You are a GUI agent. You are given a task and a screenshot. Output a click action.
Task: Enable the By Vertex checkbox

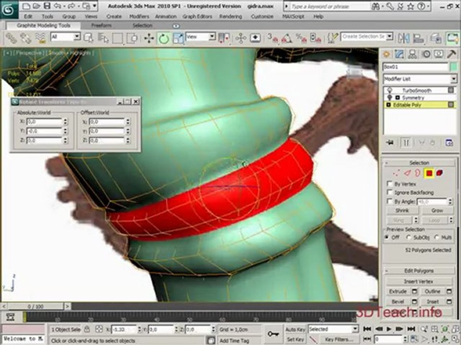tap(389, 184)
